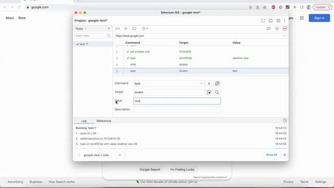Click Show All downloads
Image resolution: width=334 pixels, height=188 pixels.
(x=271, y=155)
